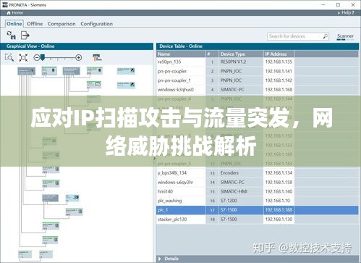This screenshot has width=361, height=263.
Task: Click the search magnifier in device search box
Action: coord(325,36)
